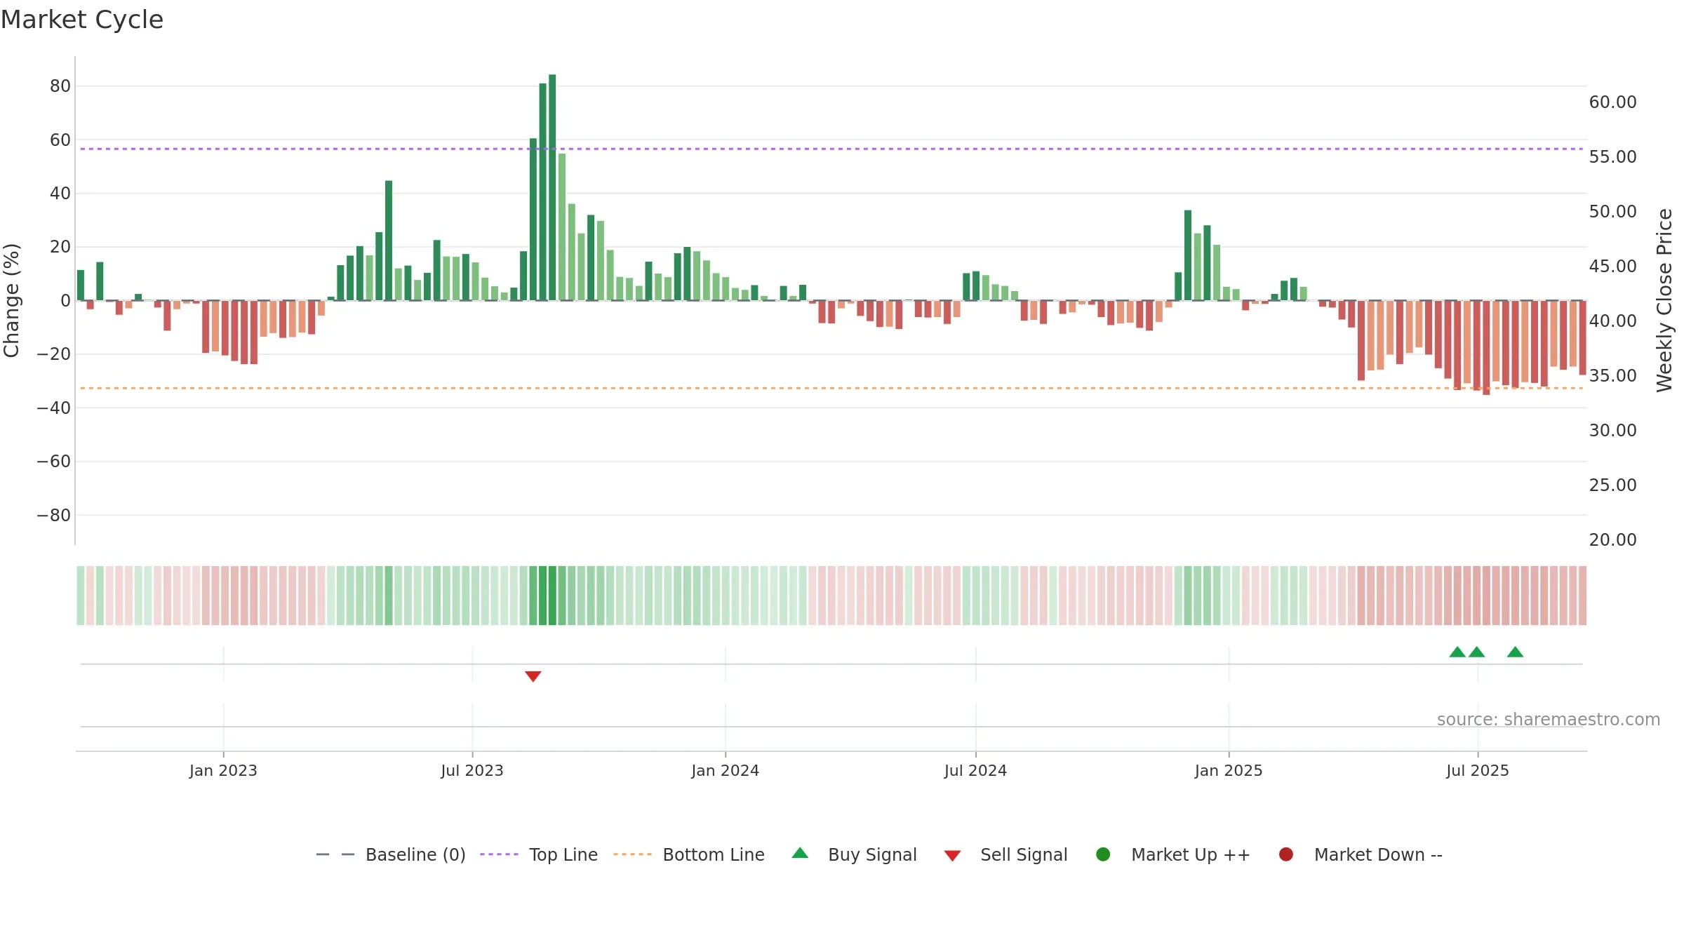Click the 55.00 price axis tick

click(x=1612, y=157)
